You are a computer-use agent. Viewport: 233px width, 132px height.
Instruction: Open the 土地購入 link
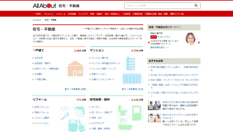[x=39, y=74]
